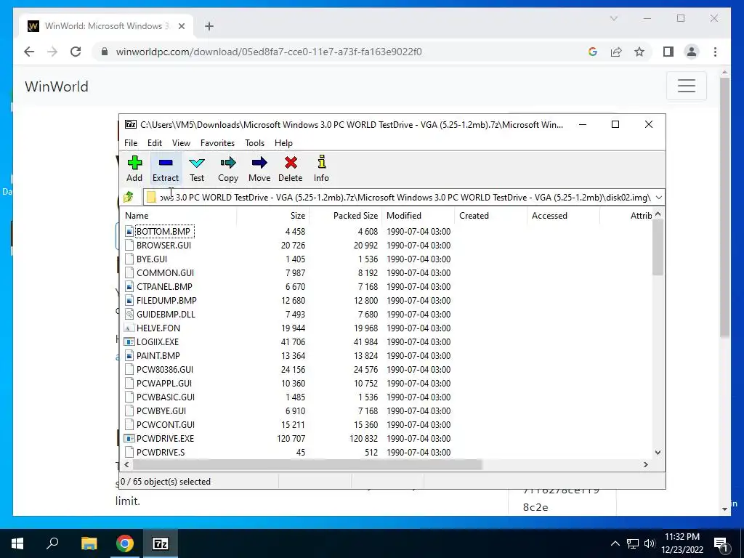Click the 7-Zip taskbar button

[160, 543]
